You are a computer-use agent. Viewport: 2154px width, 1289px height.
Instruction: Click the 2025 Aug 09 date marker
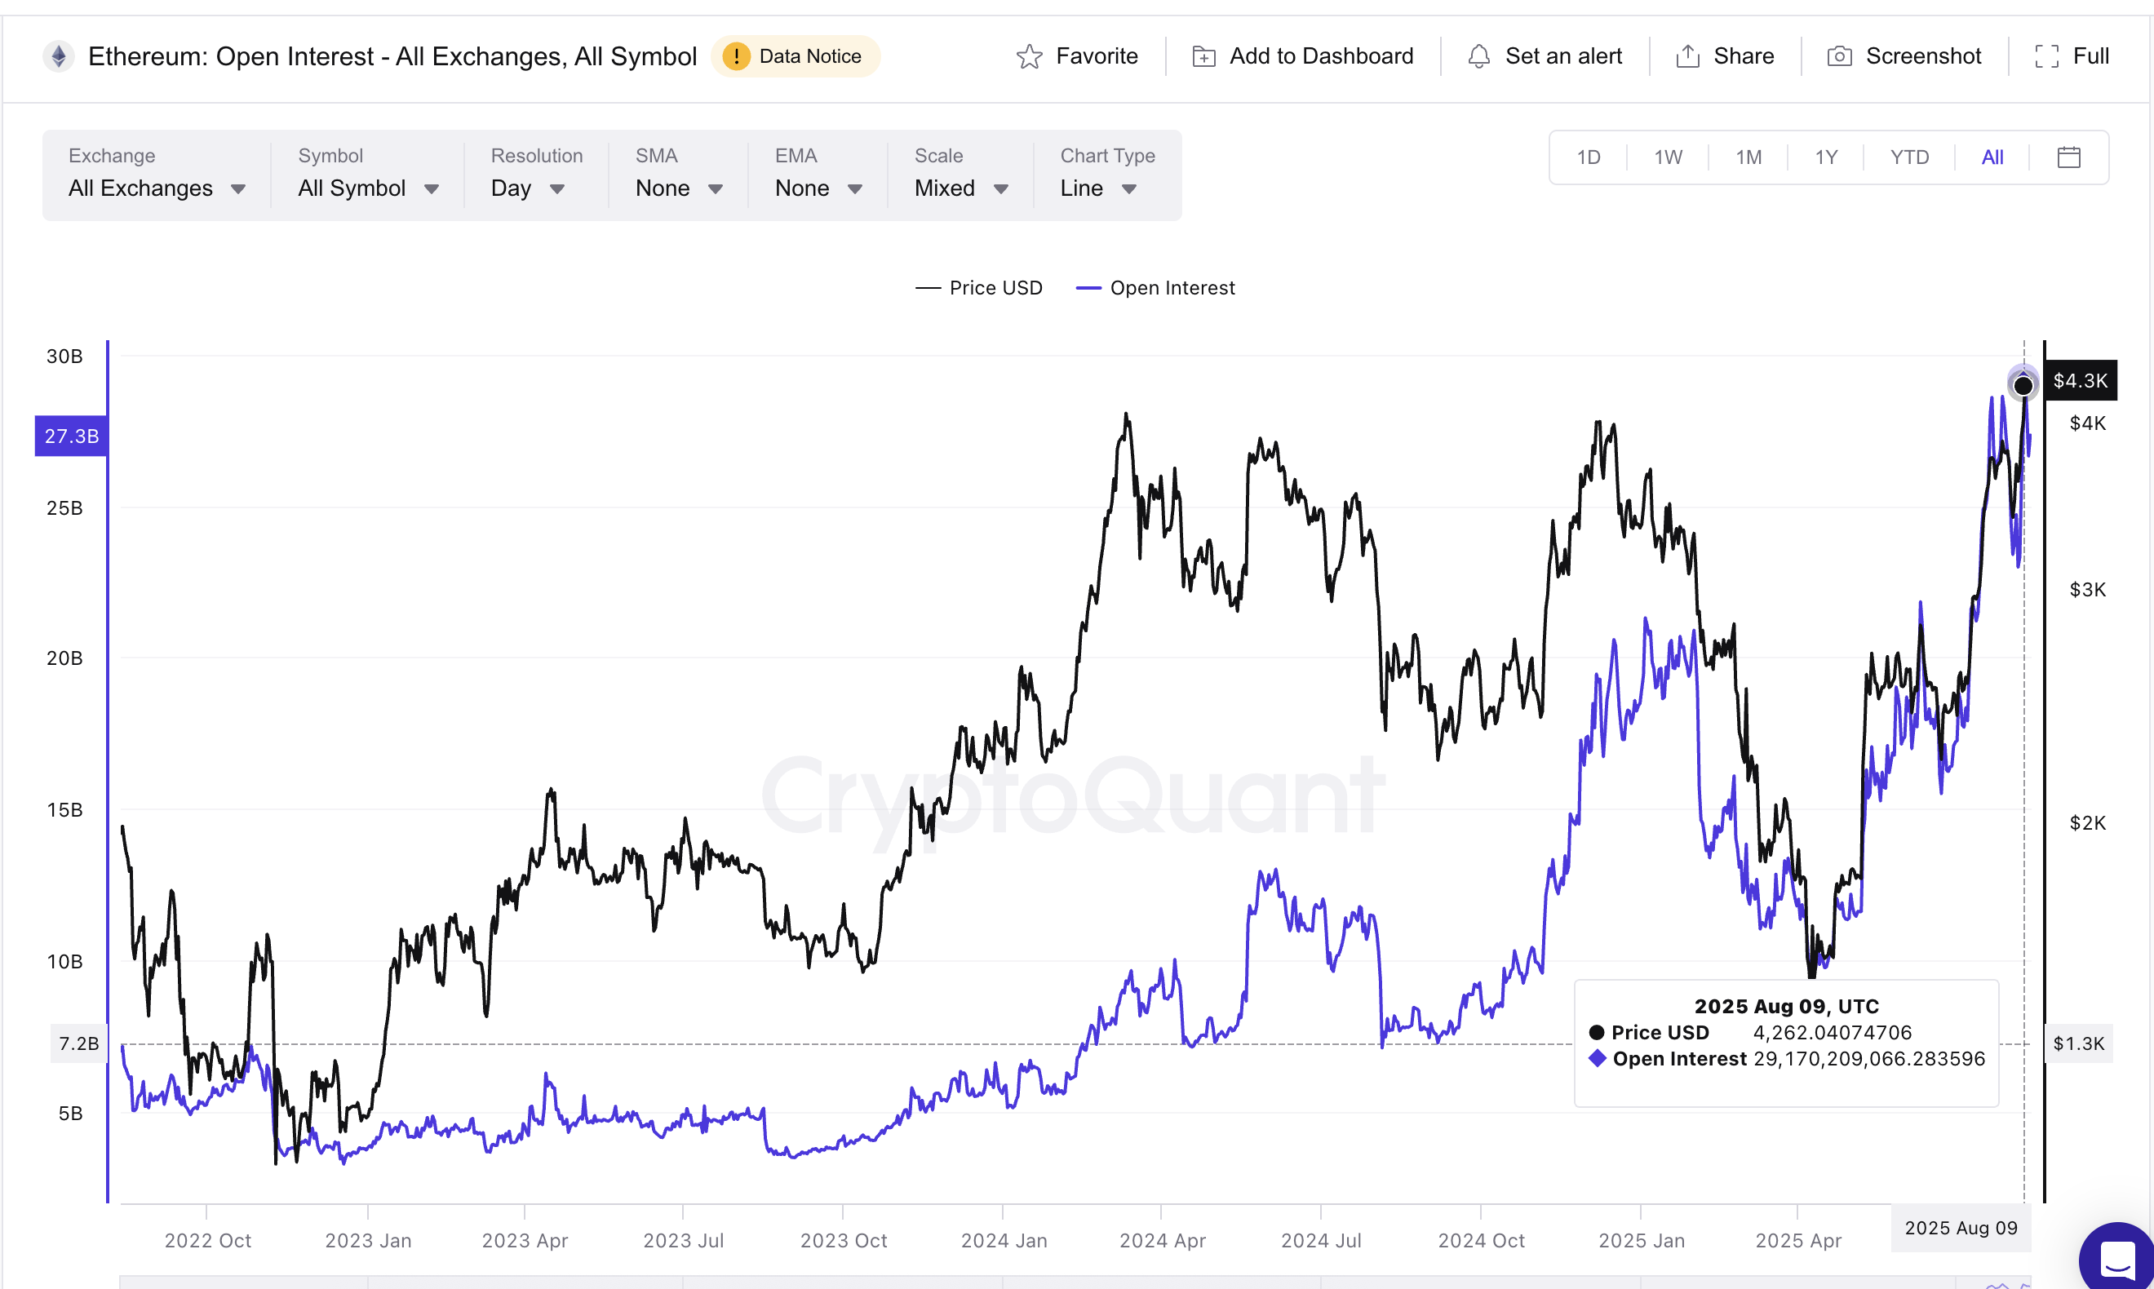click(x=1961, y=1227)
